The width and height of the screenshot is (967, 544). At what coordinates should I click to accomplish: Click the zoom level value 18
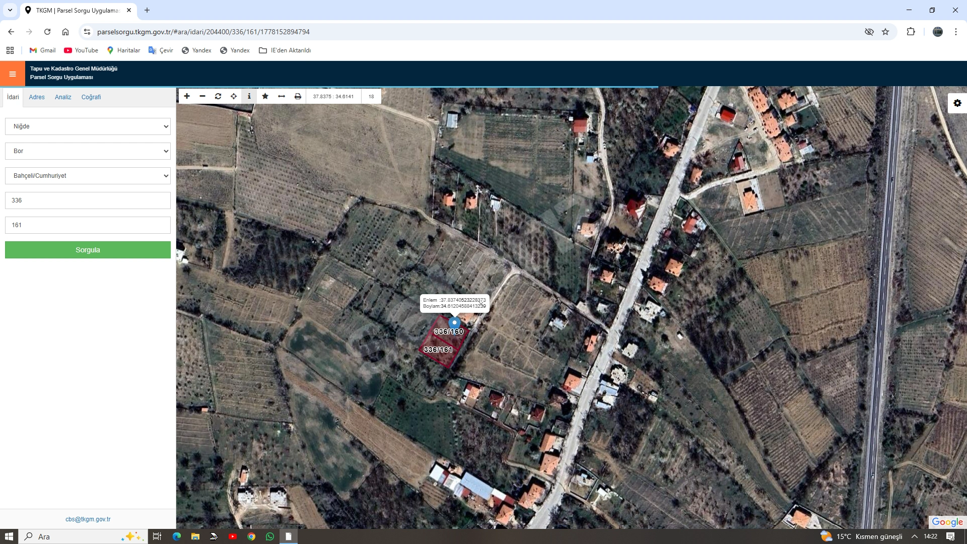(371, 96)
